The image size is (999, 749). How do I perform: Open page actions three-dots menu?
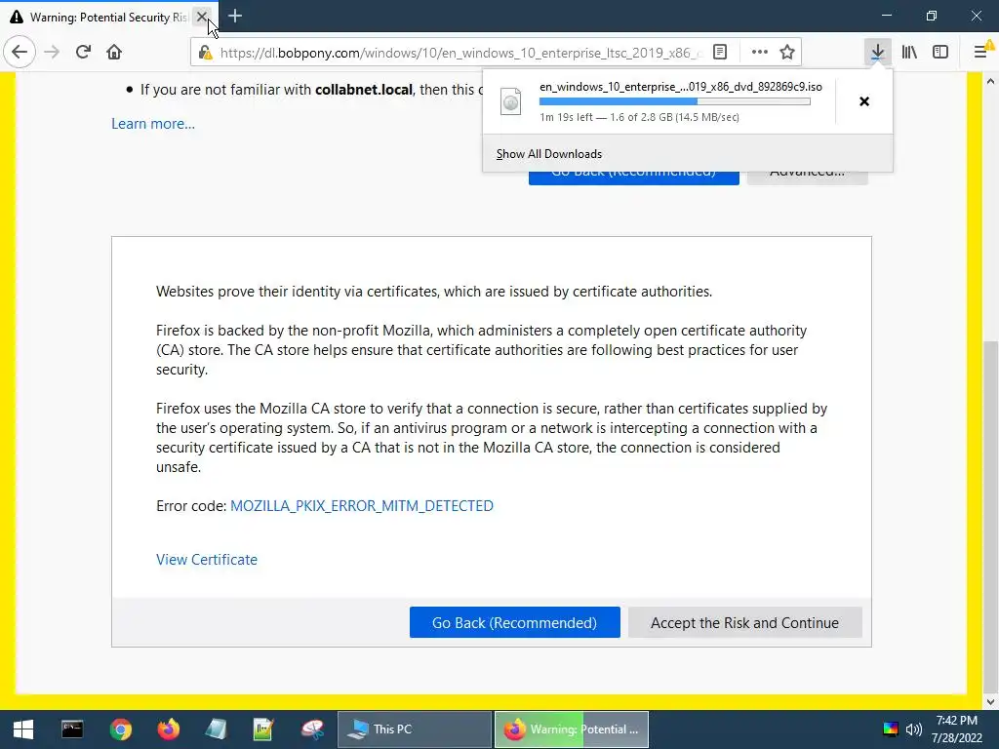[x=759, y=52]
